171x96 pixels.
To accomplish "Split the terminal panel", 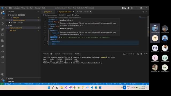I will click(x=138, y=54).
